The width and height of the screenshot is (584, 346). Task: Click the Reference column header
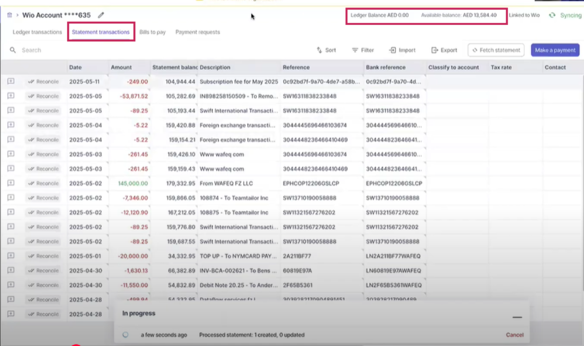click(x=296, y=67)
